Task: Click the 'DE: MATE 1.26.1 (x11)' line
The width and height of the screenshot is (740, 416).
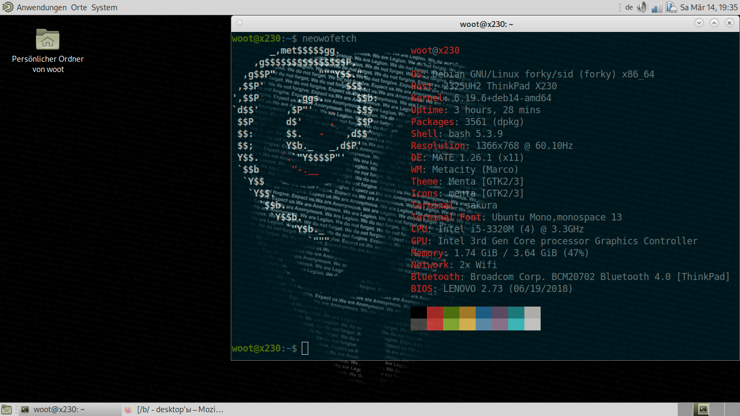Action: (x=468, y=158)
